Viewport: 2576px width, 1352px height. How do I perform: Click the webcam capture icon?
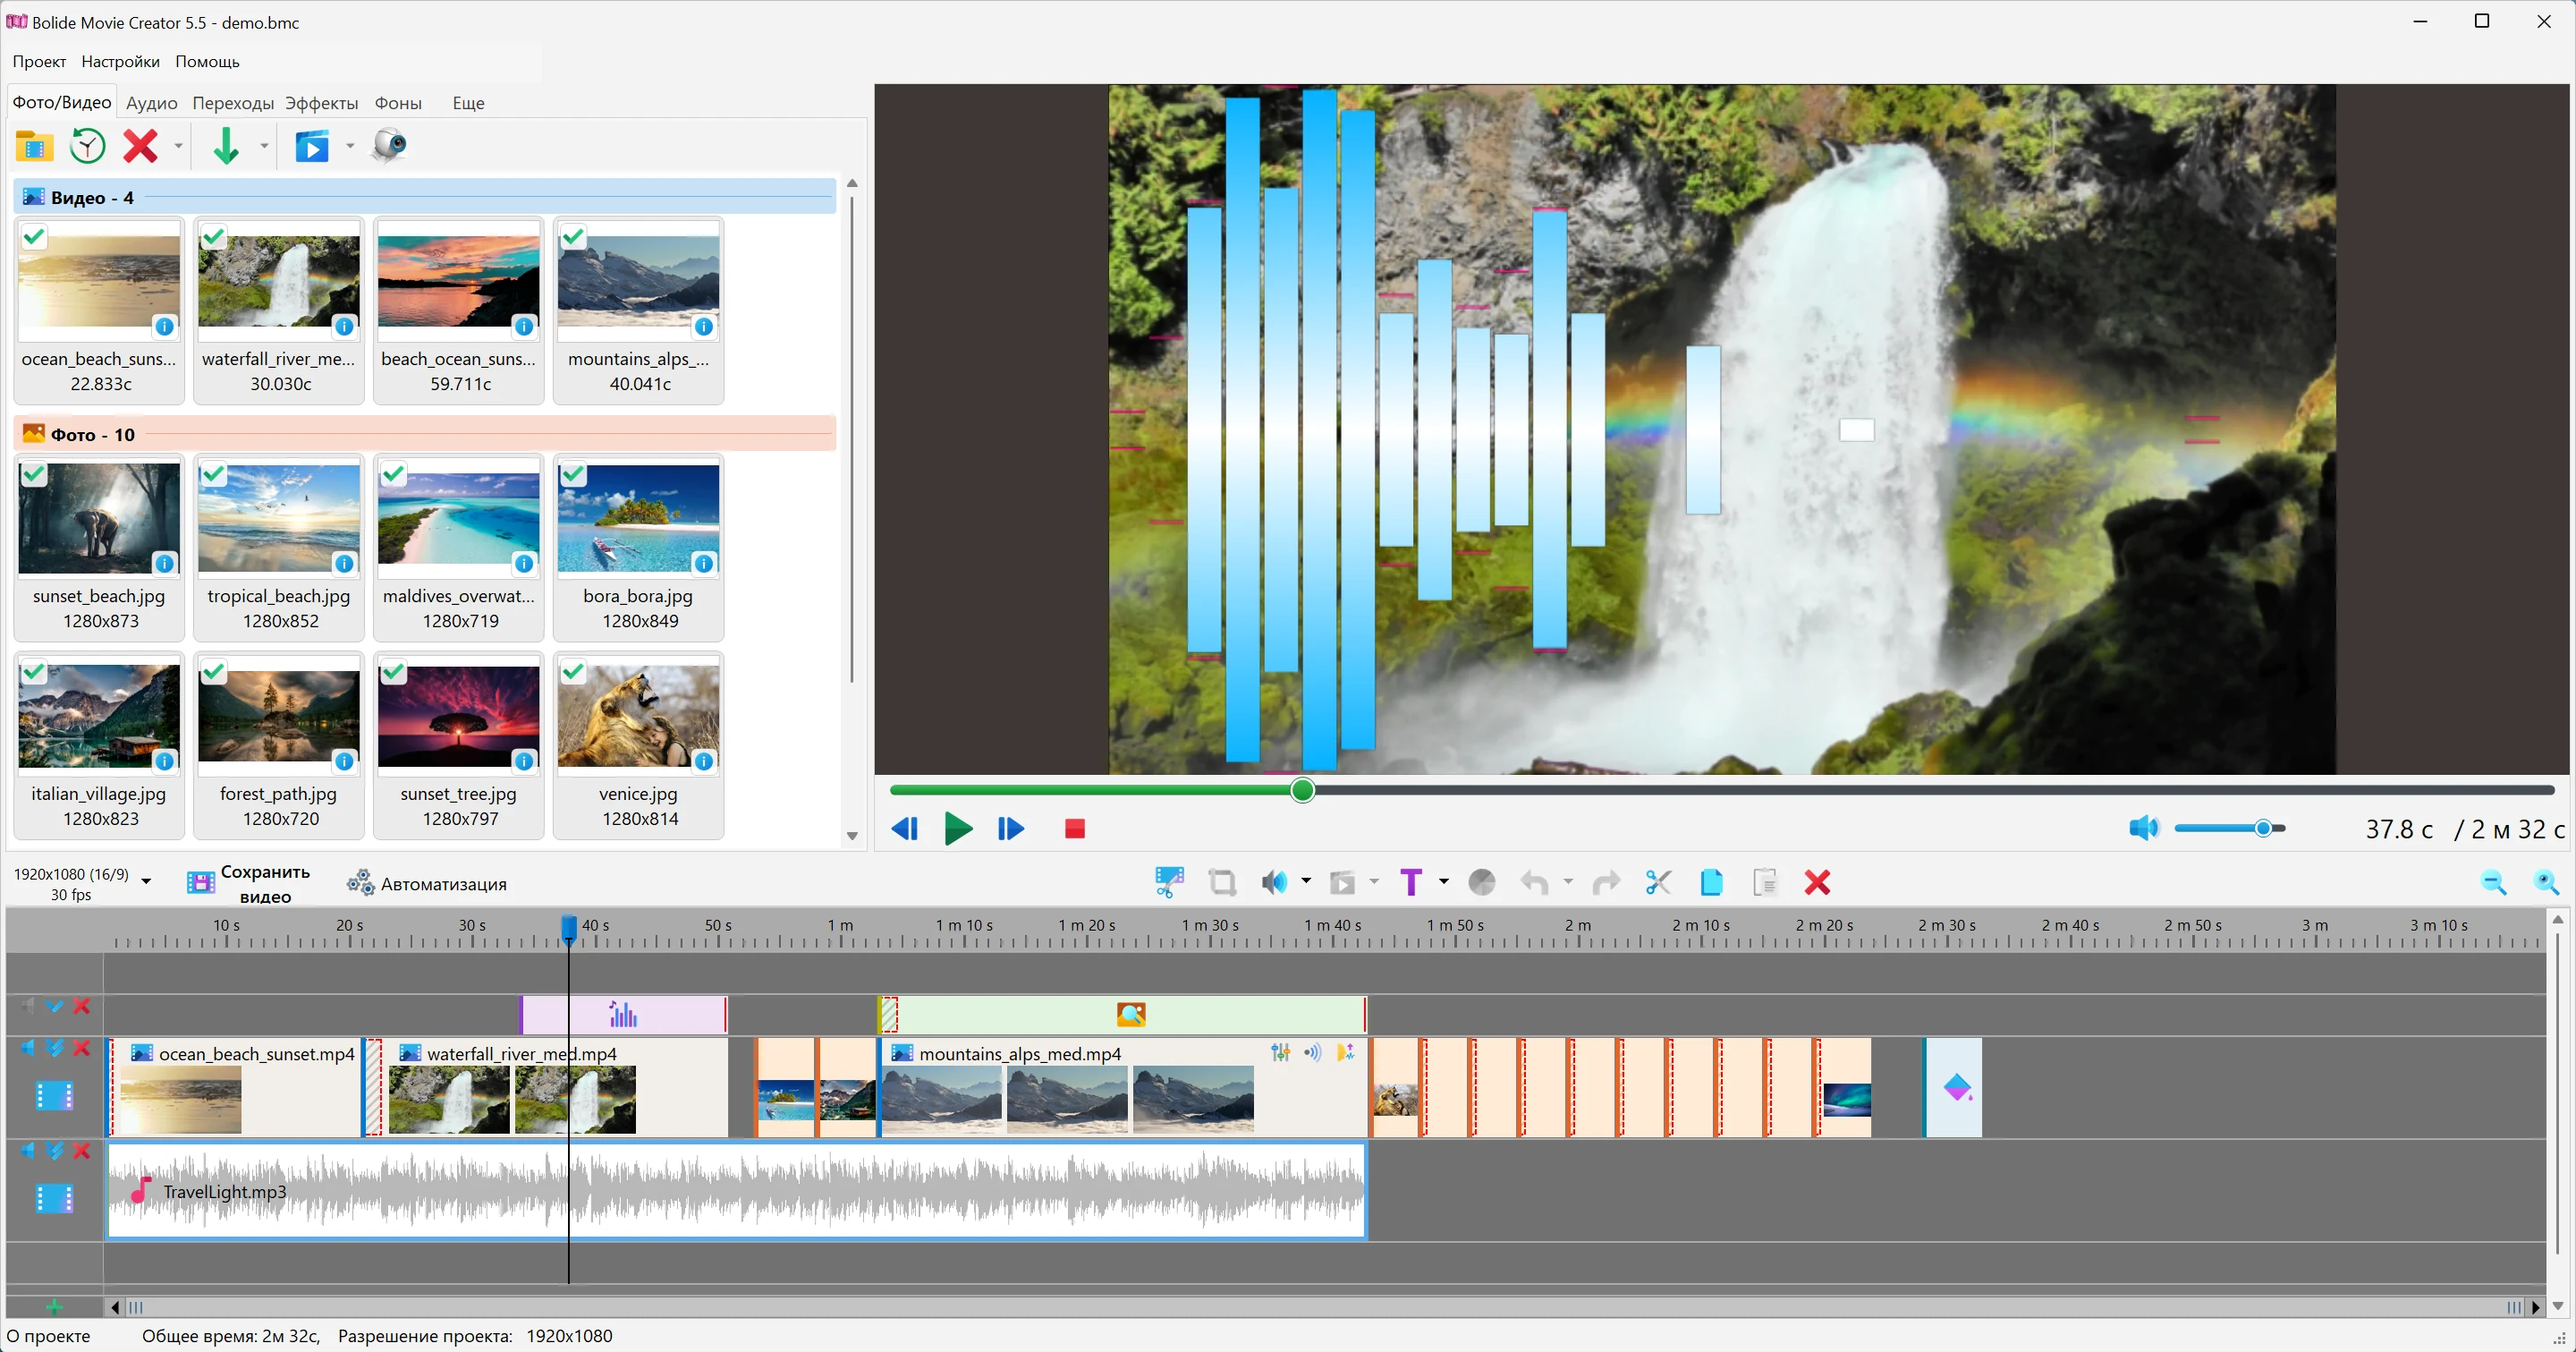pyautogui.click(x=389, y=146)
